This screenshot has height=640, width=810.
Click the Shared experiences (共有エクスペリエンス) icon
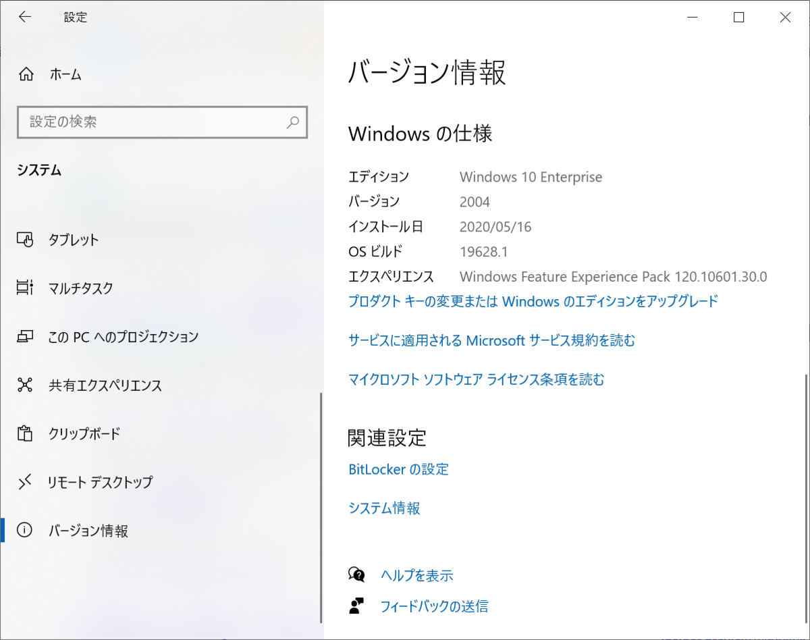[25, 385]
